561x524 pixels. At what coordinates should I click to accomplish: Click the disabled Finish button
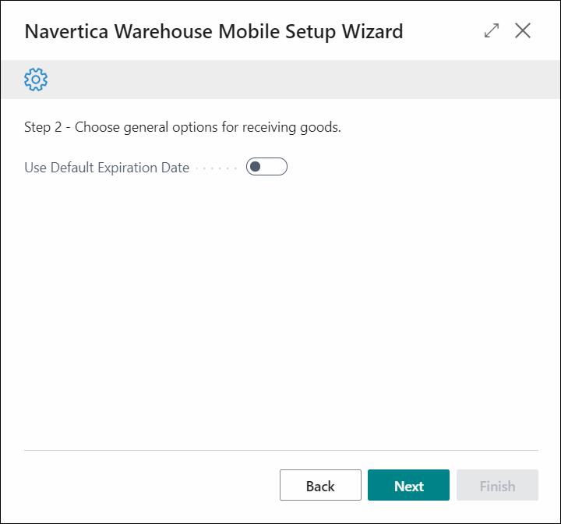[497, 485]
